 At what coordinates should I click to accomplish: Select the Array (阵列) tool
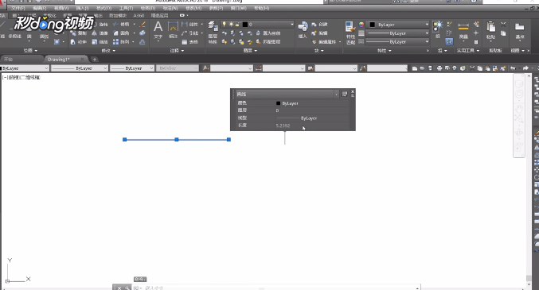tap(121, 42)
